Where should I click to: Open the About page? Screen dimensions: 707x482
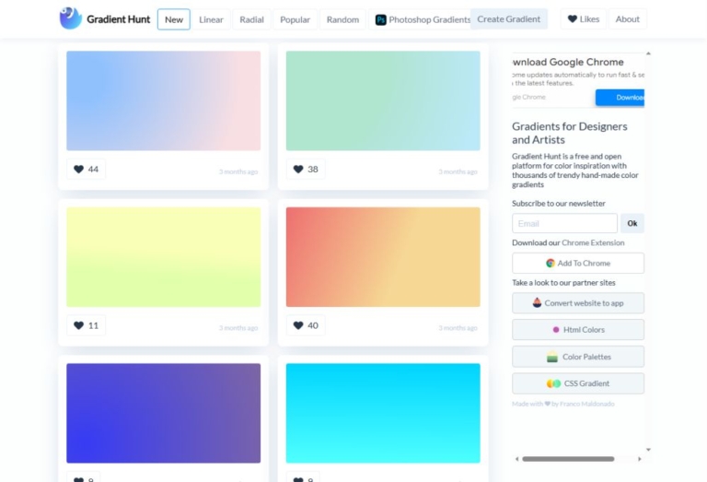pos(627,19)
